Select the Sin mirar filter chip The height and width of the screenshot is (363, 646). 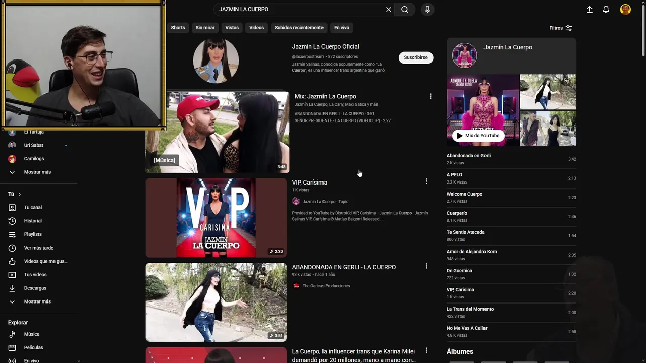[x=205, y=28]
